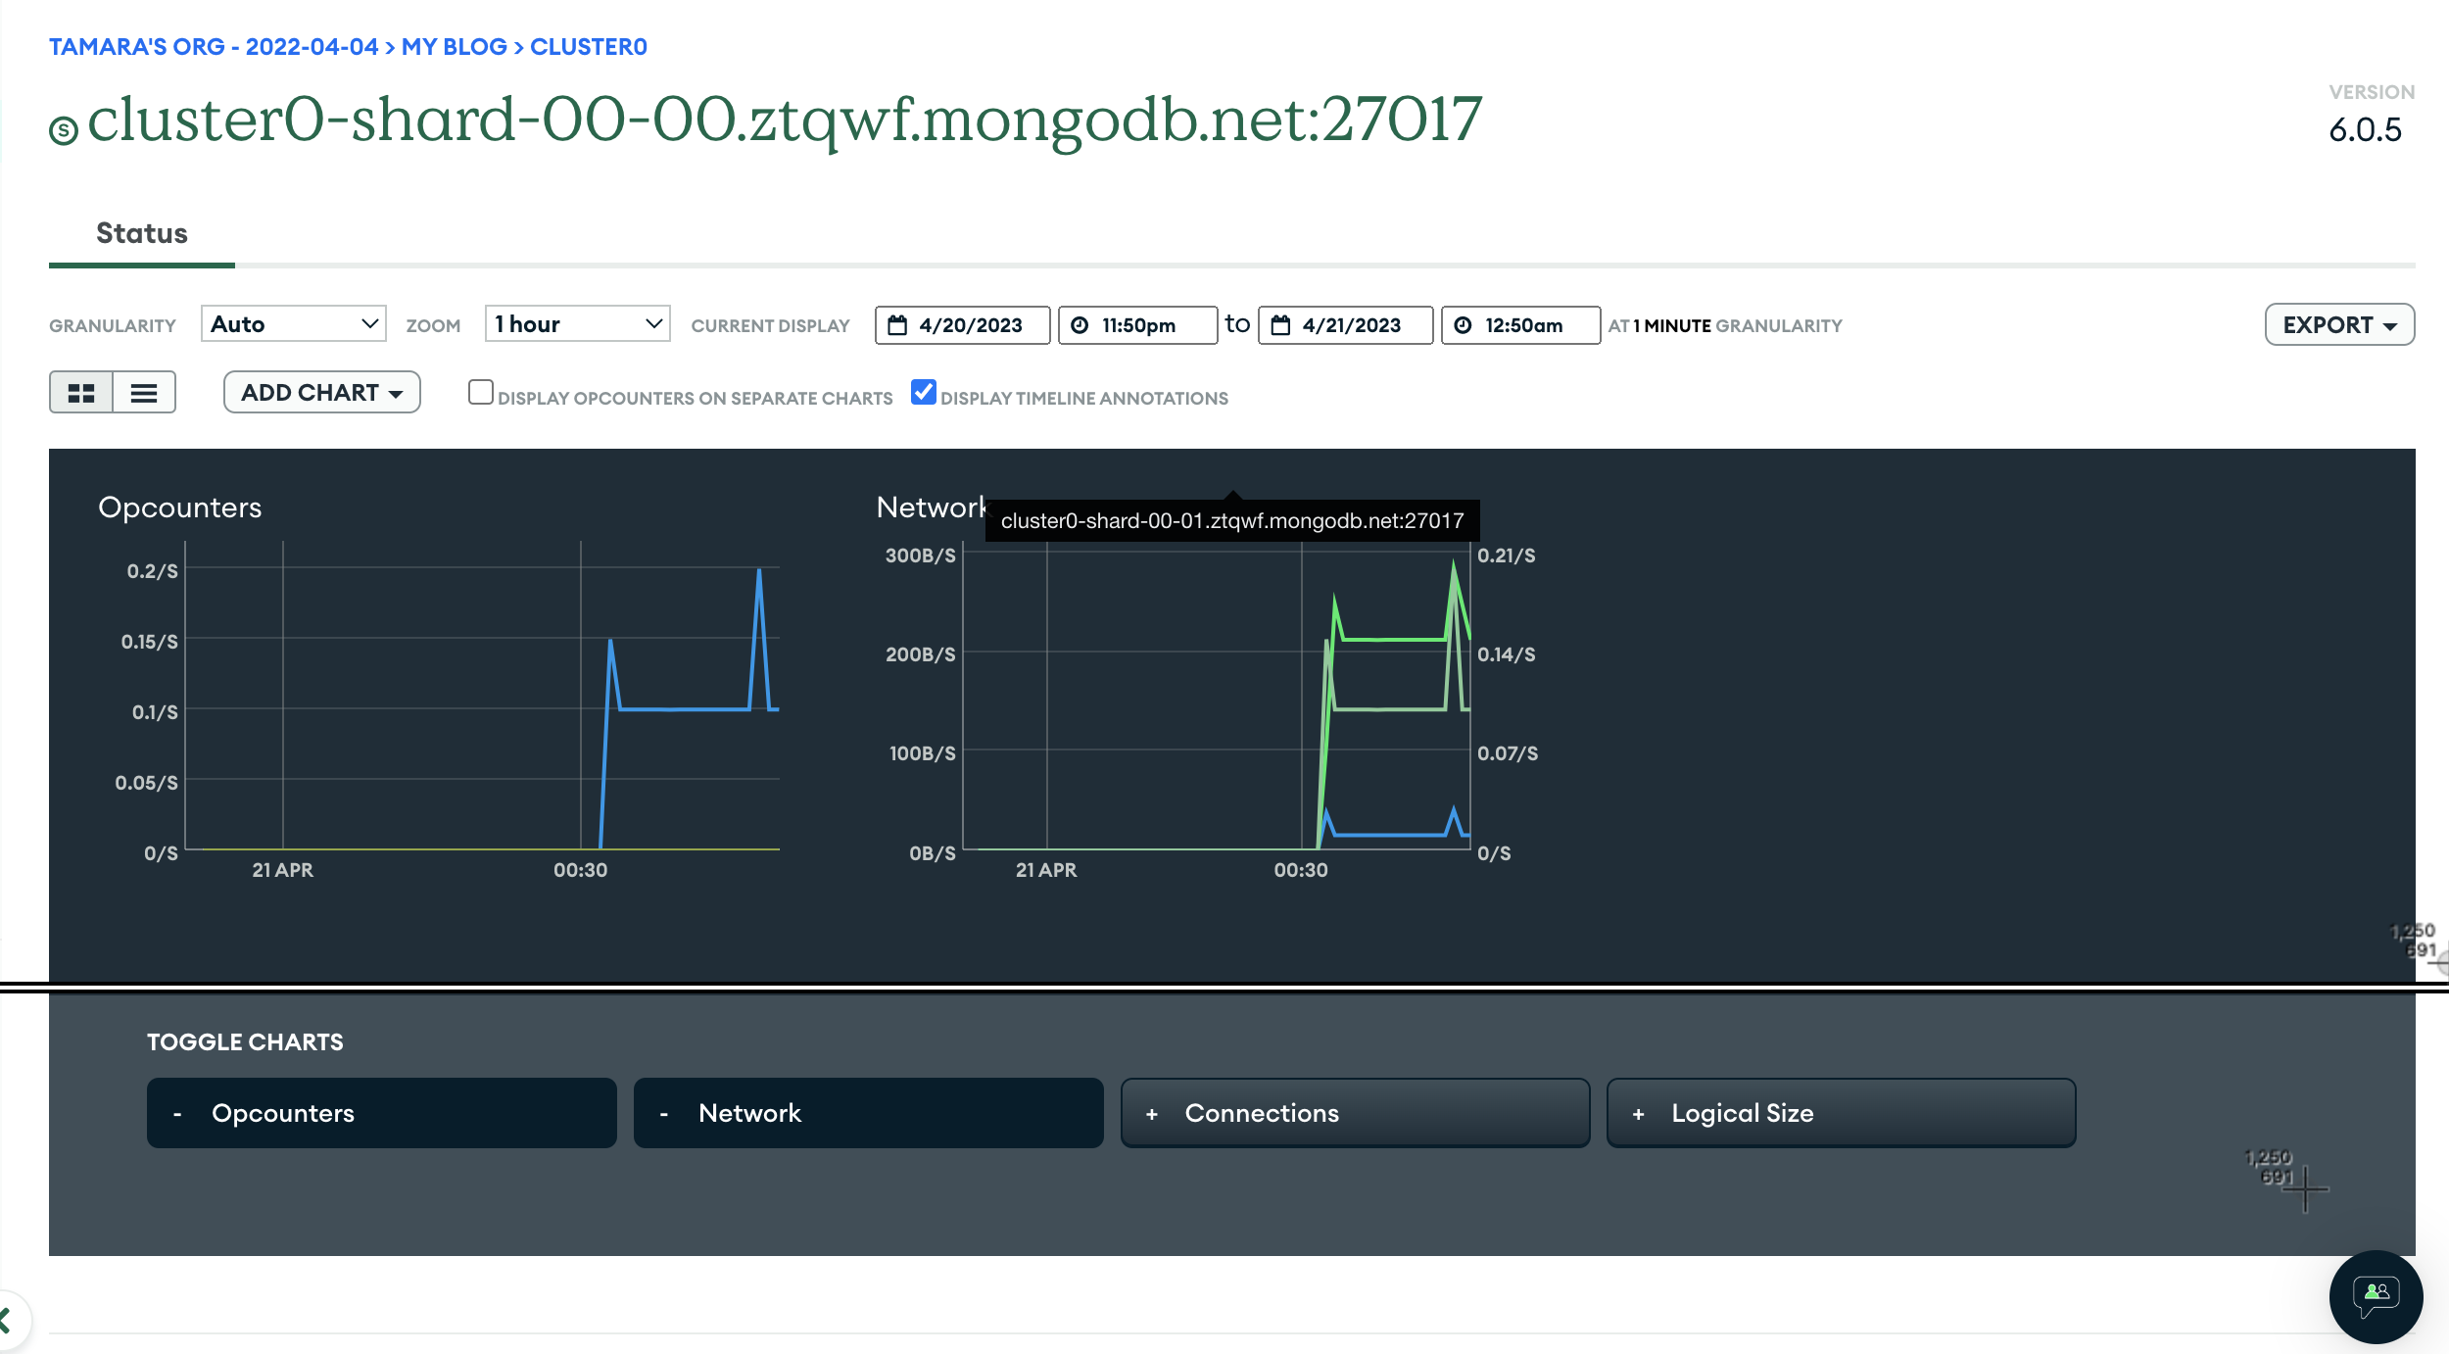
Task: Open the support chat bubble icon
Action: 2376,1296
